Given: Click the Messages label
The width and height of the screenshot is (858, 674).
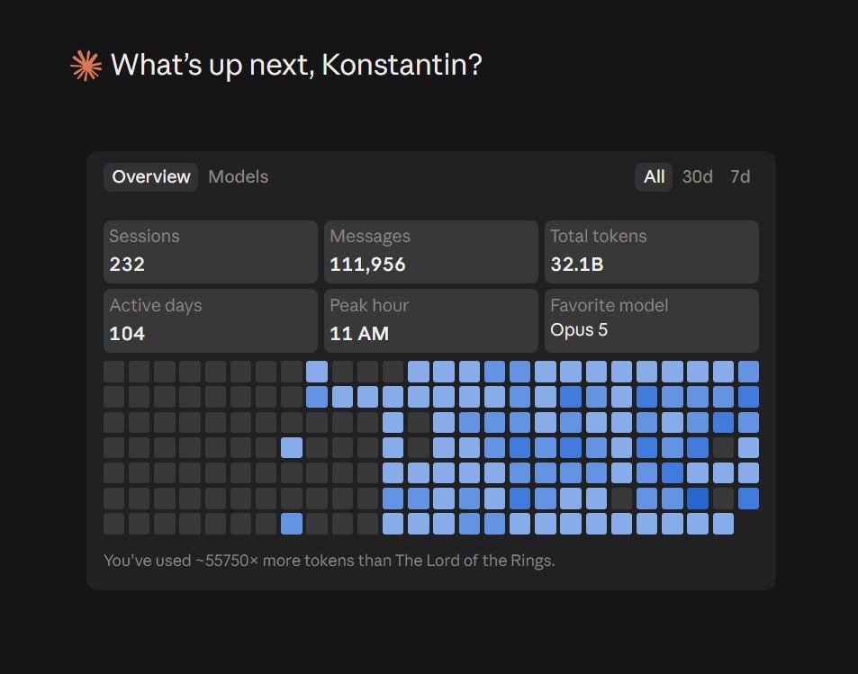Looking at the screenshot, I should click(370, 236).
